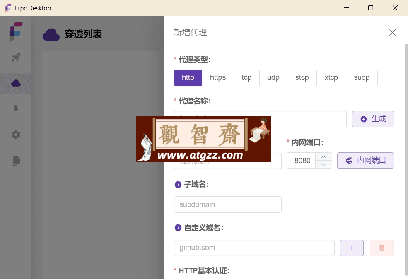Minimize the Frpc Desktop window

click(347, 8)
